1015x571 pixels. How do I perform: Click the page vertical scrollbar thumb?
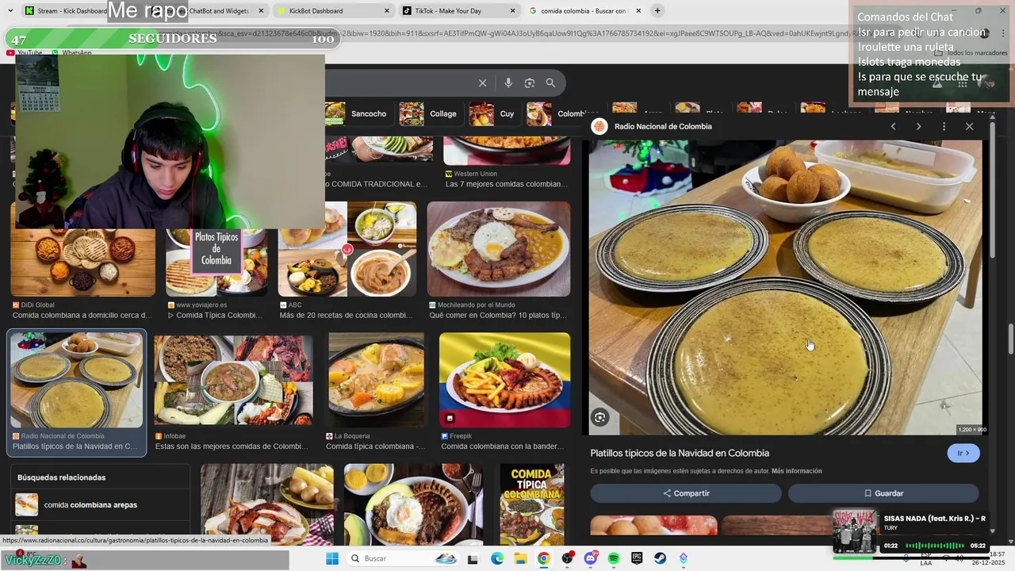(1011, 339)
